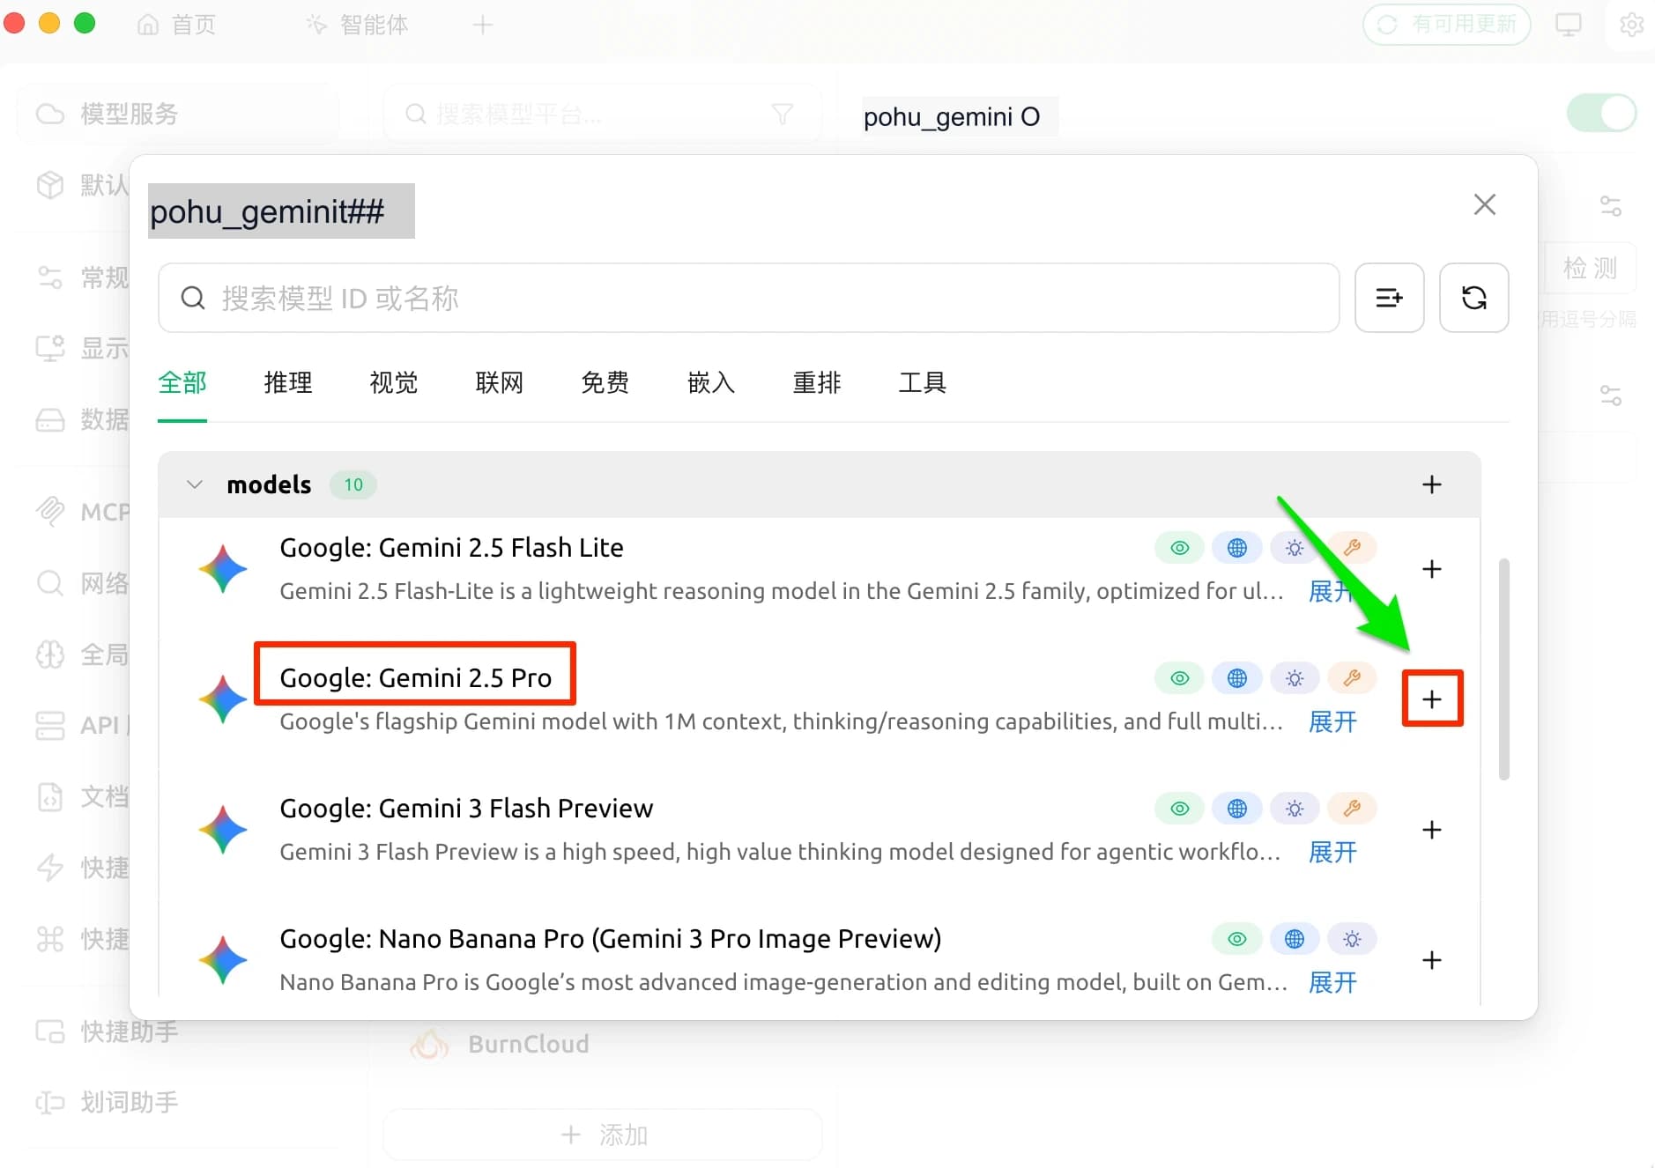Viewport: 1655px width, 1168px height.
Task: Switch to the 视觉 filter tab
Action: 394,382
